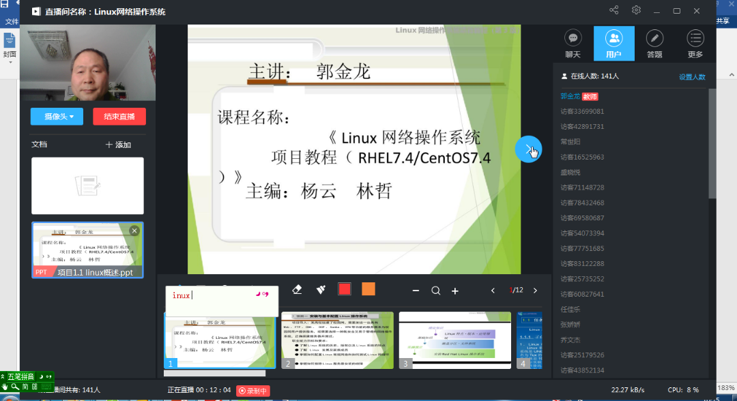This screenshot has width=737, height=401.
Task: Click the IME magnifier search icon
Action: (15, 387)
